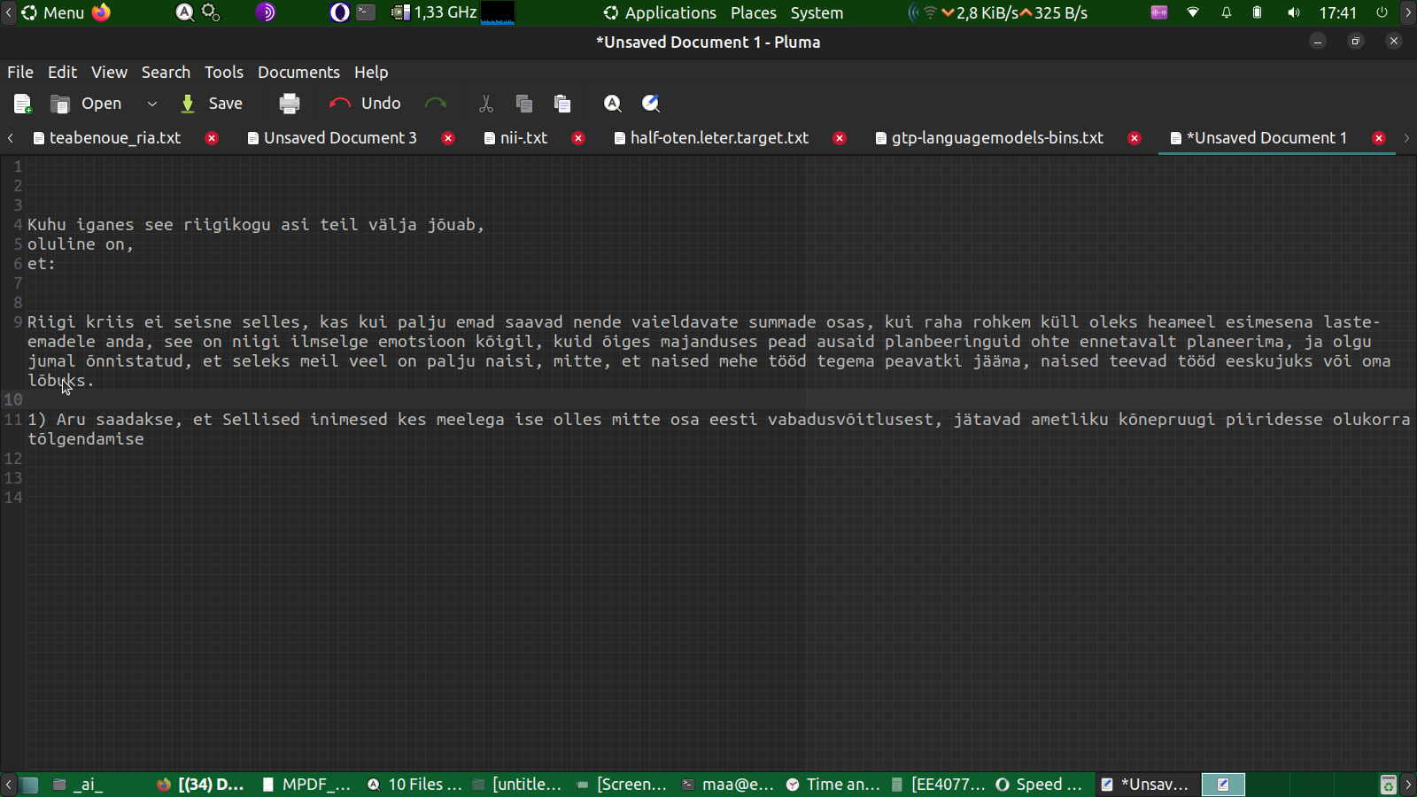Click the Save button
1417x797 pixels.
point(213,104)
